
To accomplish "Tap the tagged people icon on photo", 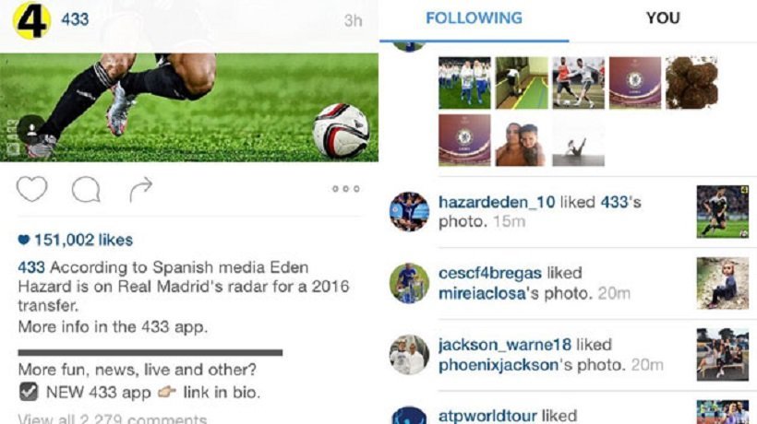I will [x=32, y=129].
